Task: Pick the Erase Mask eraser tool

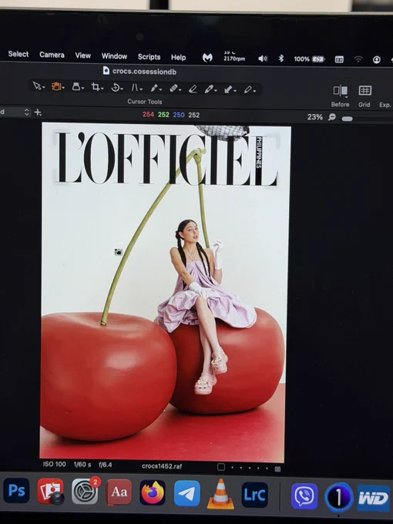Action: [193, 89]
